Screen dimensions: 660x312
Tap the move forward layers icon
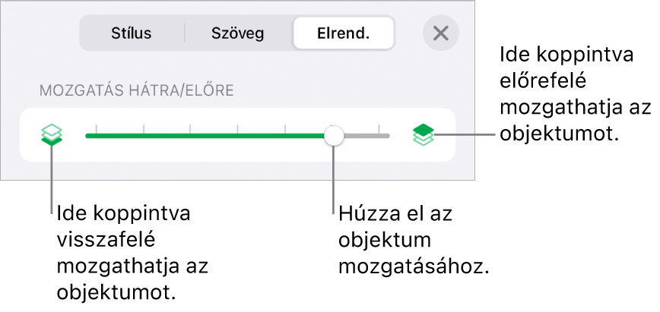[423, 135]
